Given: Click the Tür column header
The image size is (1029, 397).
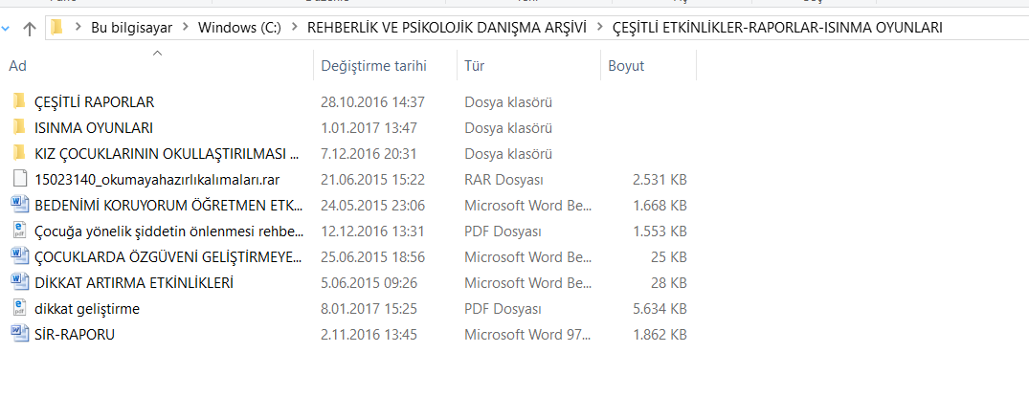Looking at the screenshot, I should 529,66.
